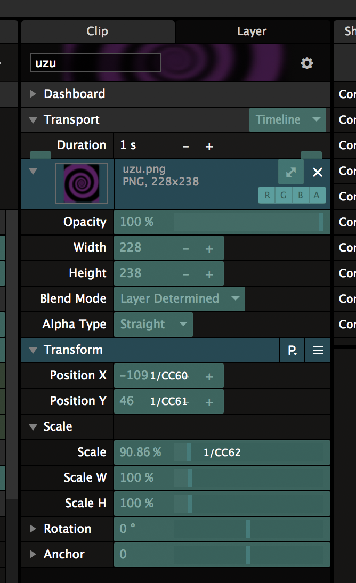Toggle the A alpha channel

click(x=317, y=195)
